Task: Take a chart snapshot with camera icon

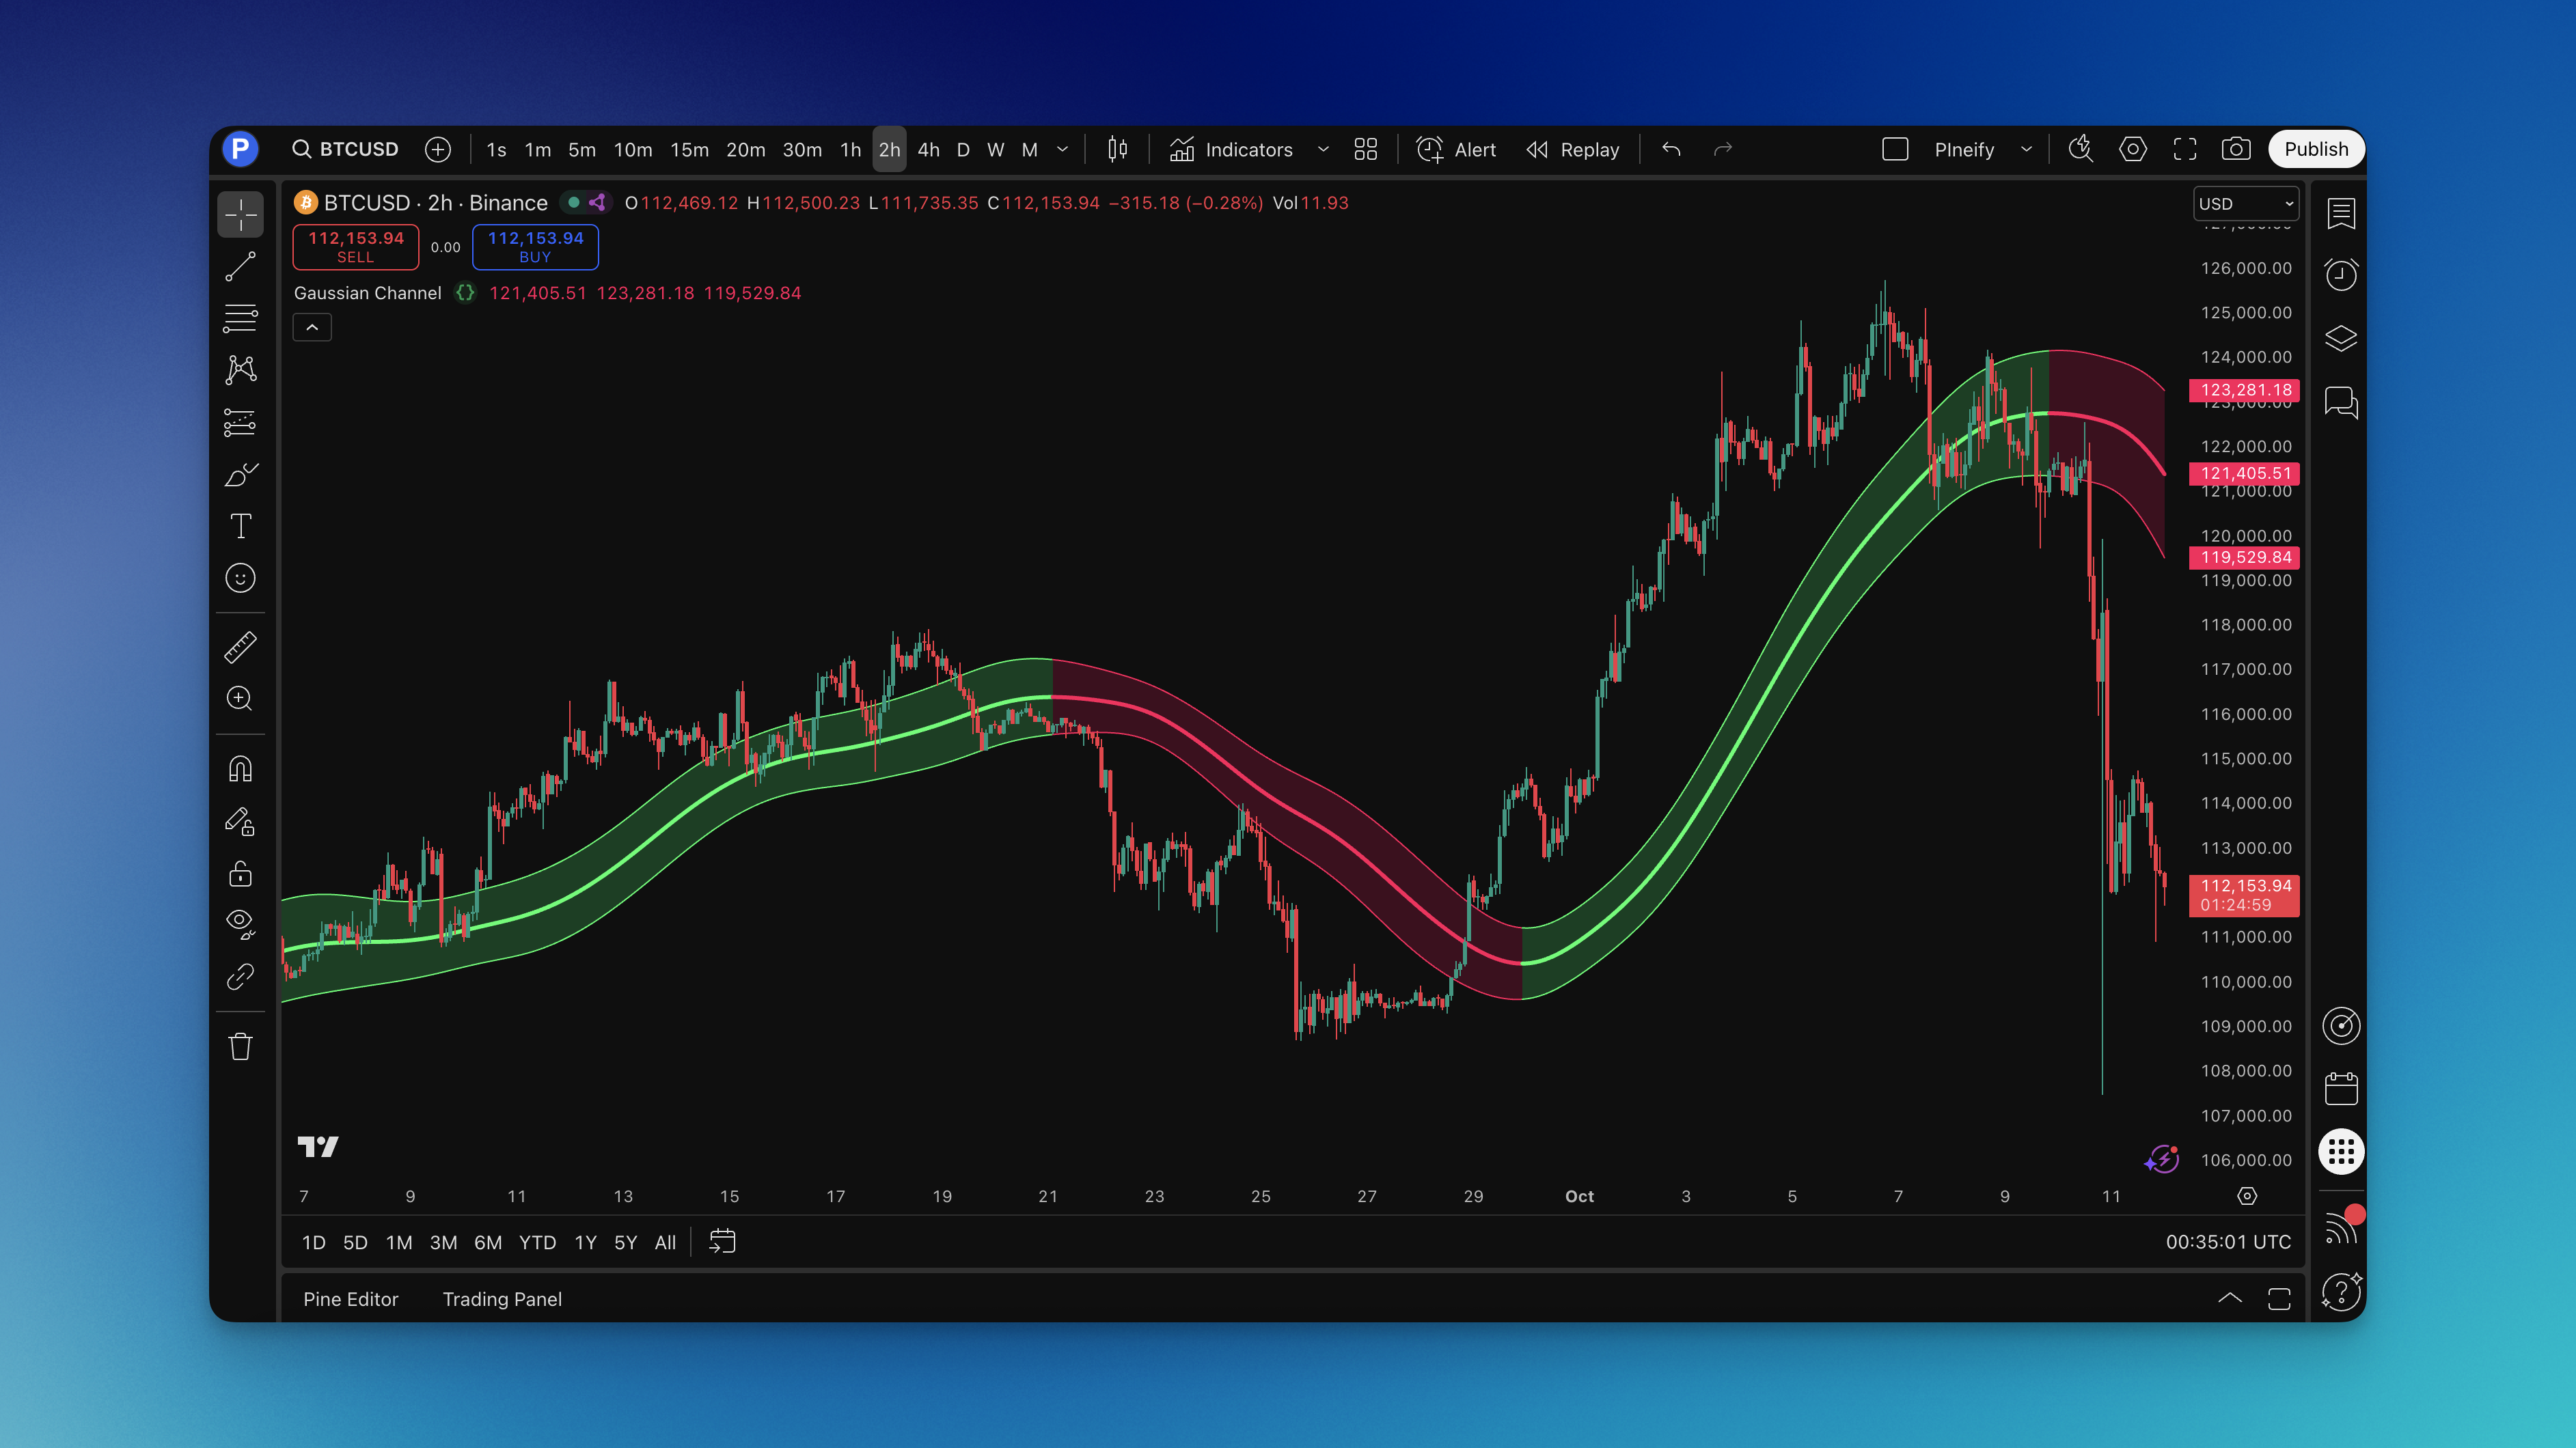Action: (x=2236, y=150)
